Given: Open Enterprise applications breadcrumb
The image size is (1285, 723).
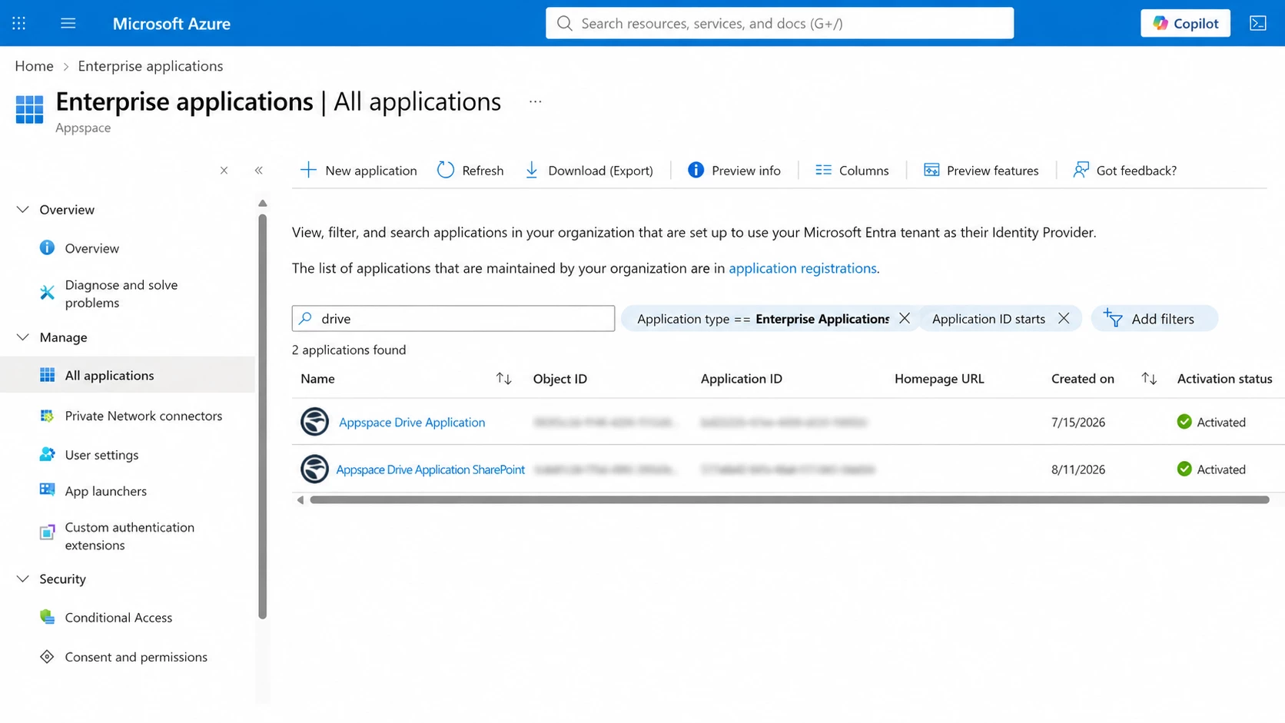Looking at the screenshot, I should [x=151, y=66].
